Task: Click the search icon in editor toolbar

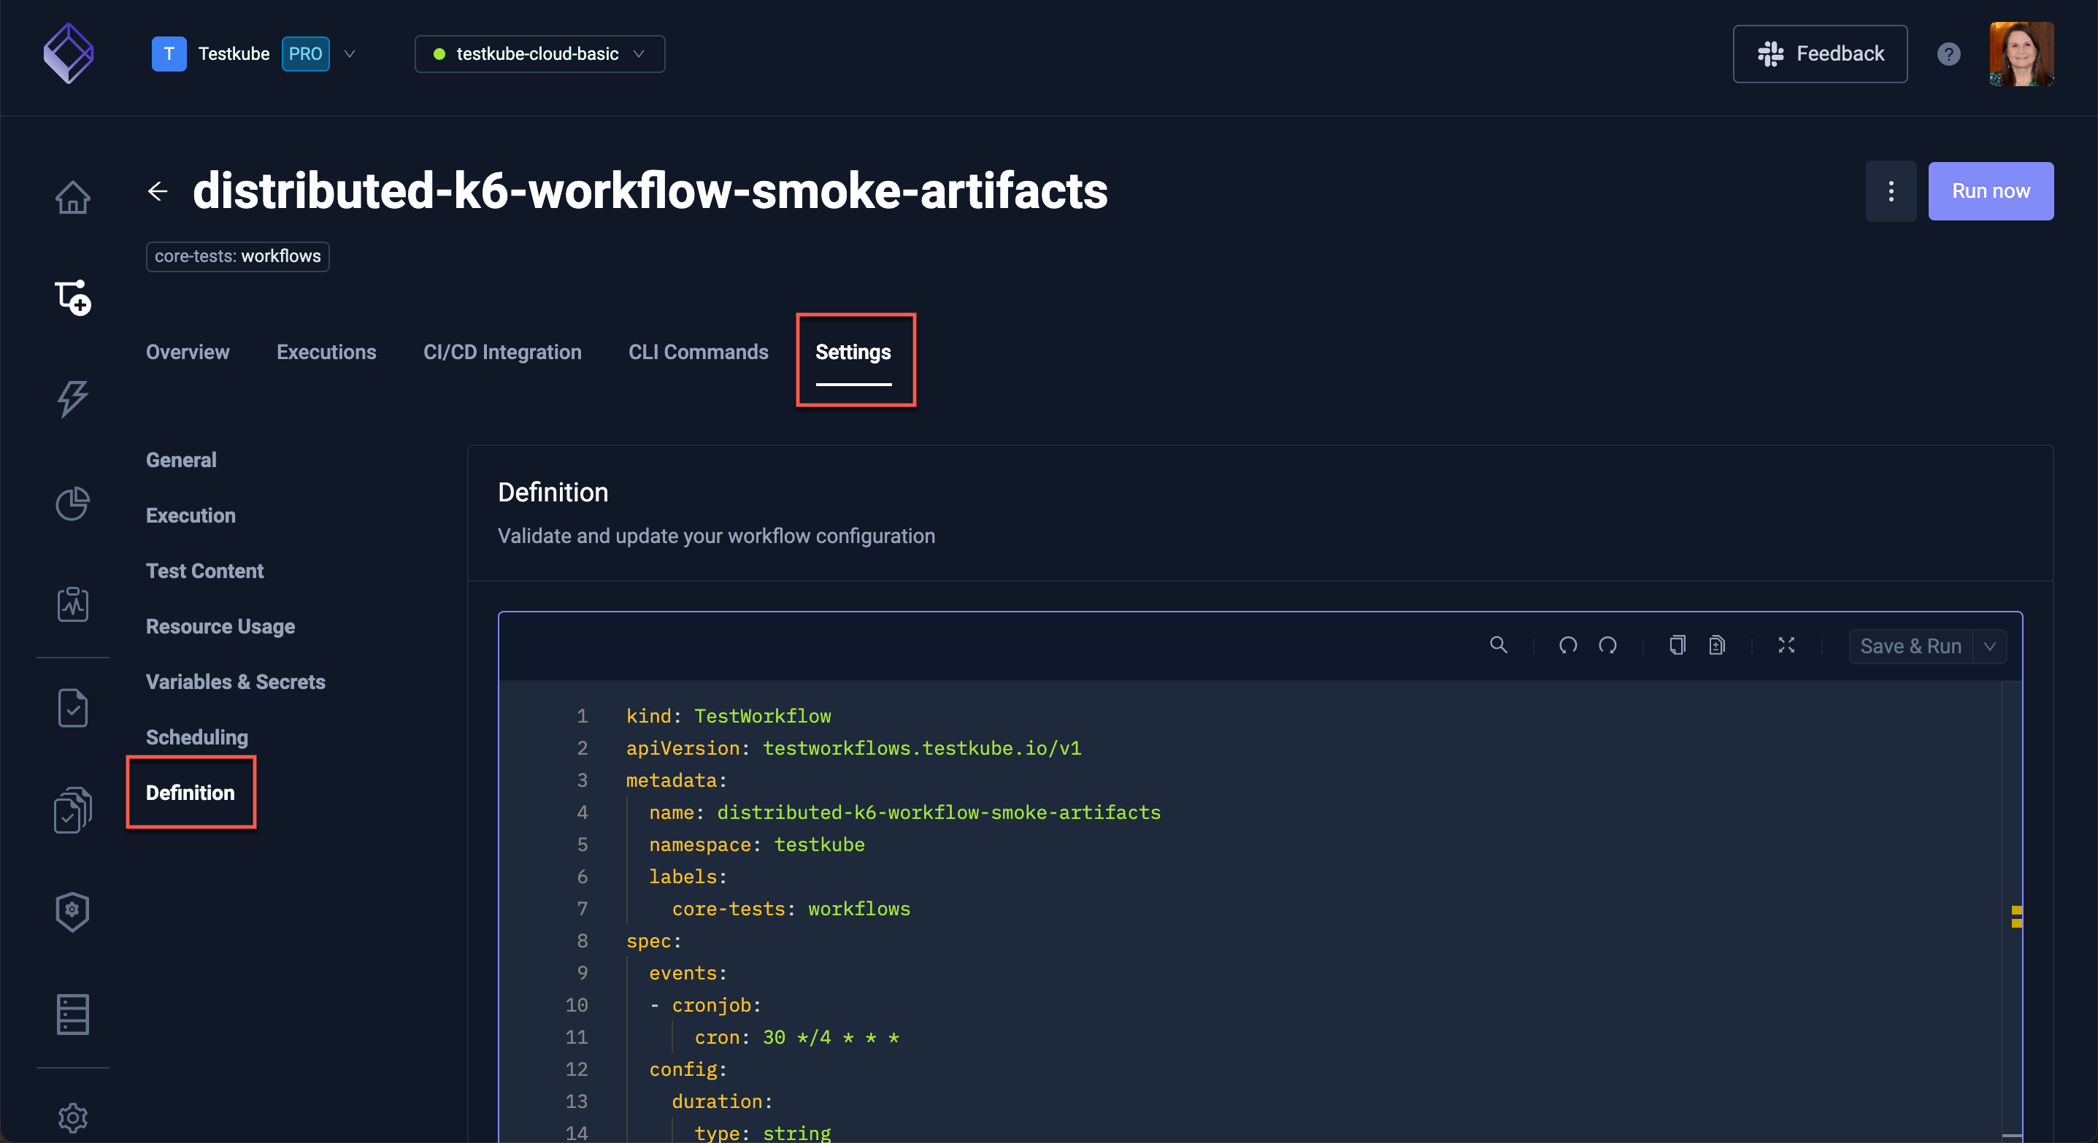Action: click(x=1498, y=645)
